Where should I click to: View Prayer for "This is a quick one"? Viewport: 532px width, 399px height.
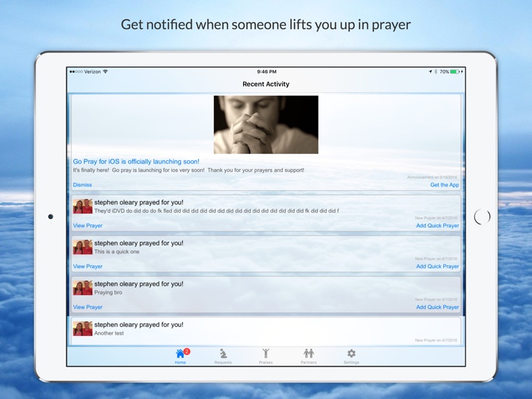(88, 266)
